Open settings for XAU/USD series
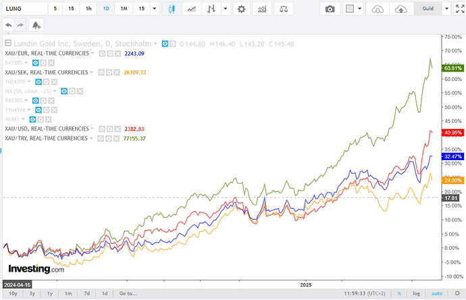The height and width of the screenshot is (300, 466). (x=109, y=129)
